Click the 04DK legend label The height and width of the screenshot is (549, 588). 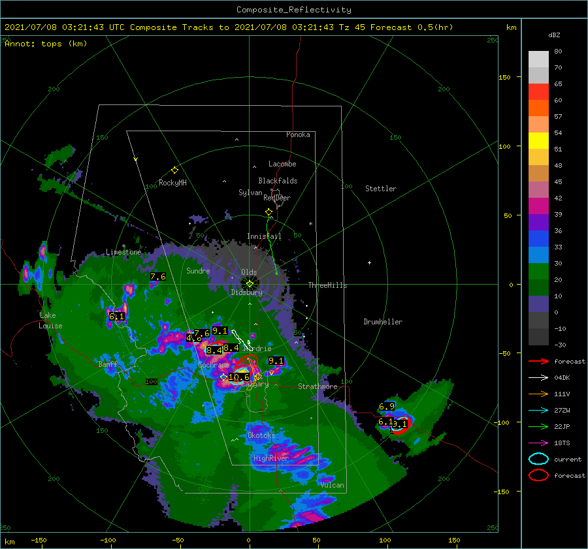(562, 378)
